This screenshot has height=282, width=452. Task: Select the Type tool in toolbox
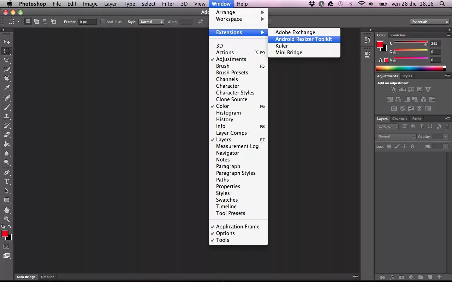coord(7,182)
